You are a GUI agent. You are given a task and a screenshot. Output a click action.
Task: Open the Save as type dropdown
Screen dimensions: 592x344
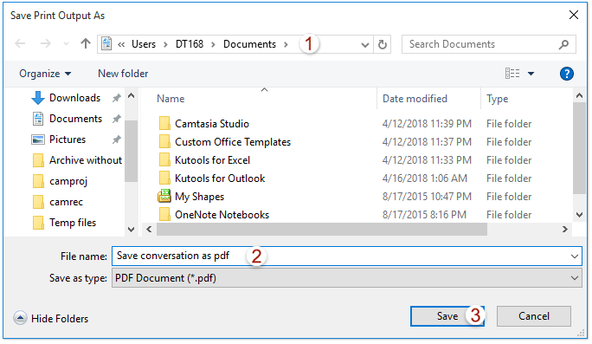(x=346, y=278)
